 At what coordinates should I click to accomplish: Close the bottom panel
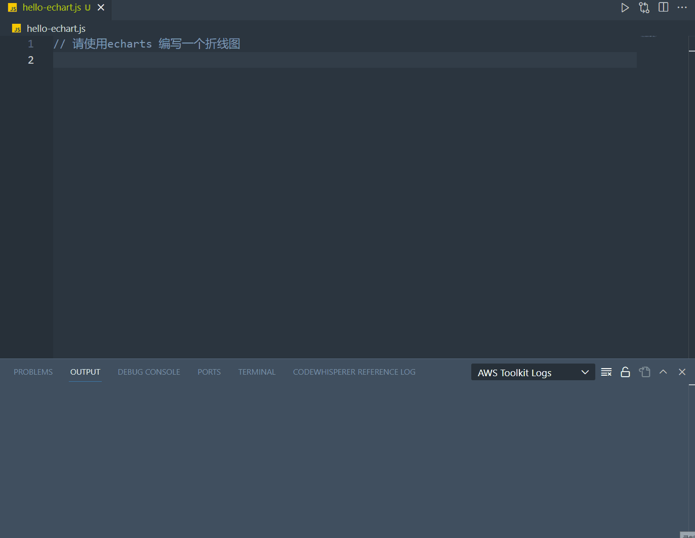[682, 372]
